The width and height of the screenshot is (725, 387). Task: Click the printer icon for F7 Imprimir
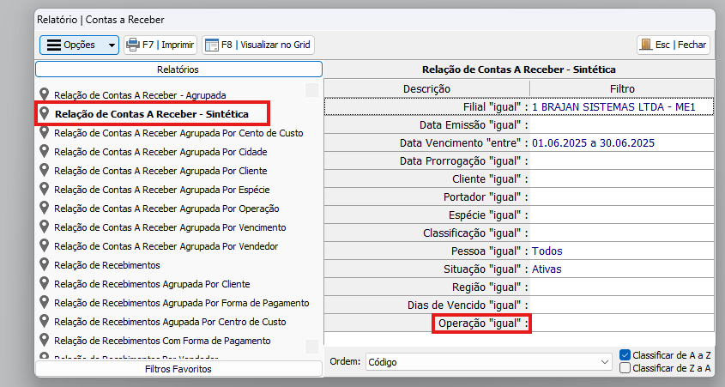[x=132, y=45]
